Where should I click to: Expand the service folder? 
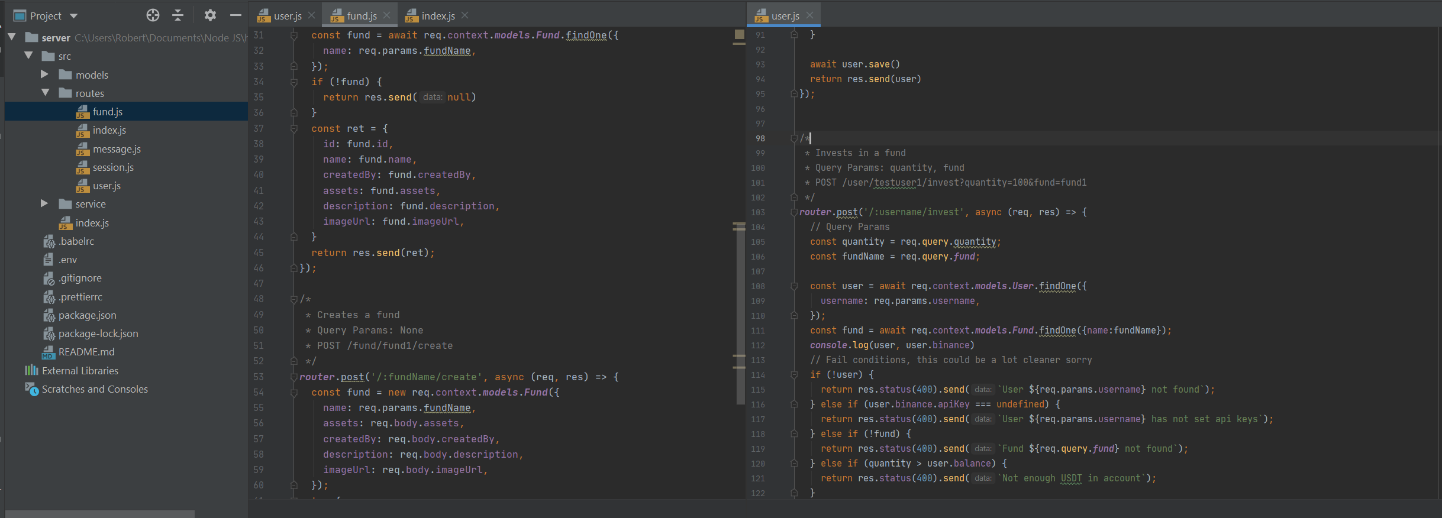[x=44, y=203]
